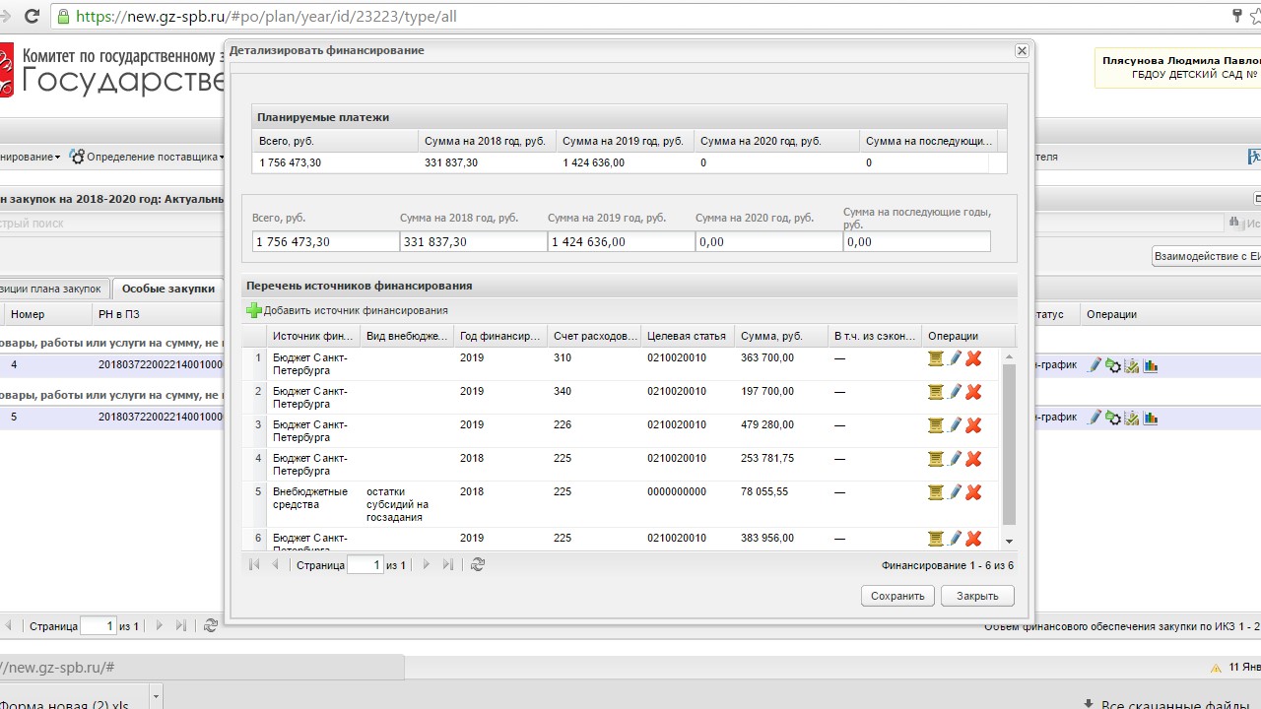Image resolution: width=1261 pixels, height=709 pixels.
Task: Edit the 383 956,00 financing source row
Action: pos(955,540)
